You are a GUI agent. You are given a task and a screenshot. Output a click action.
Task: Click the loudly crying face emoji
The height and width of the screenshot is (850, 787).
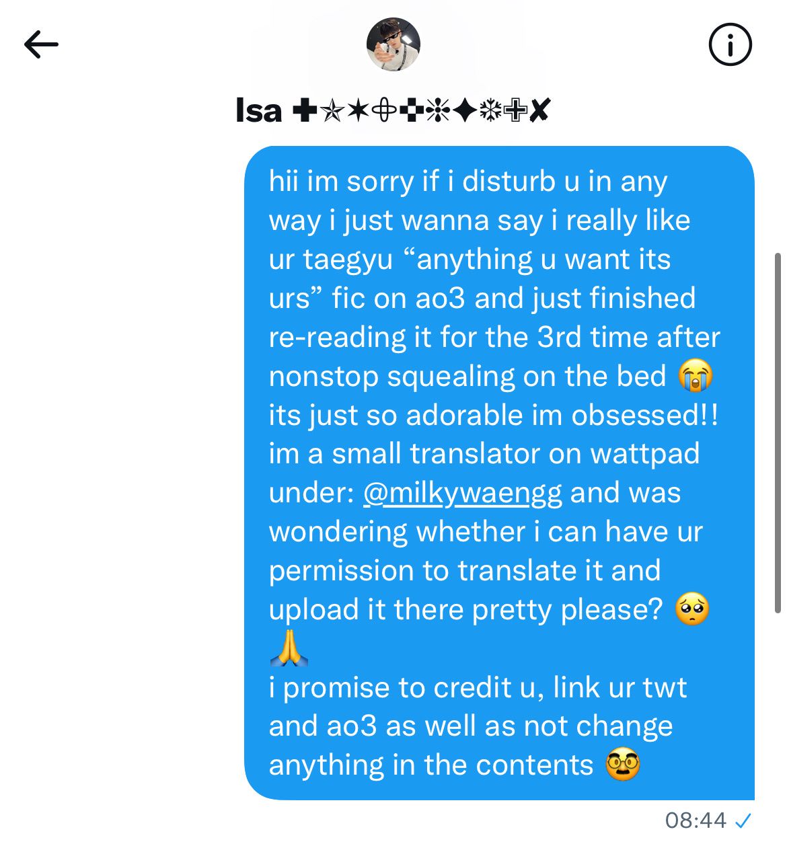696,375
